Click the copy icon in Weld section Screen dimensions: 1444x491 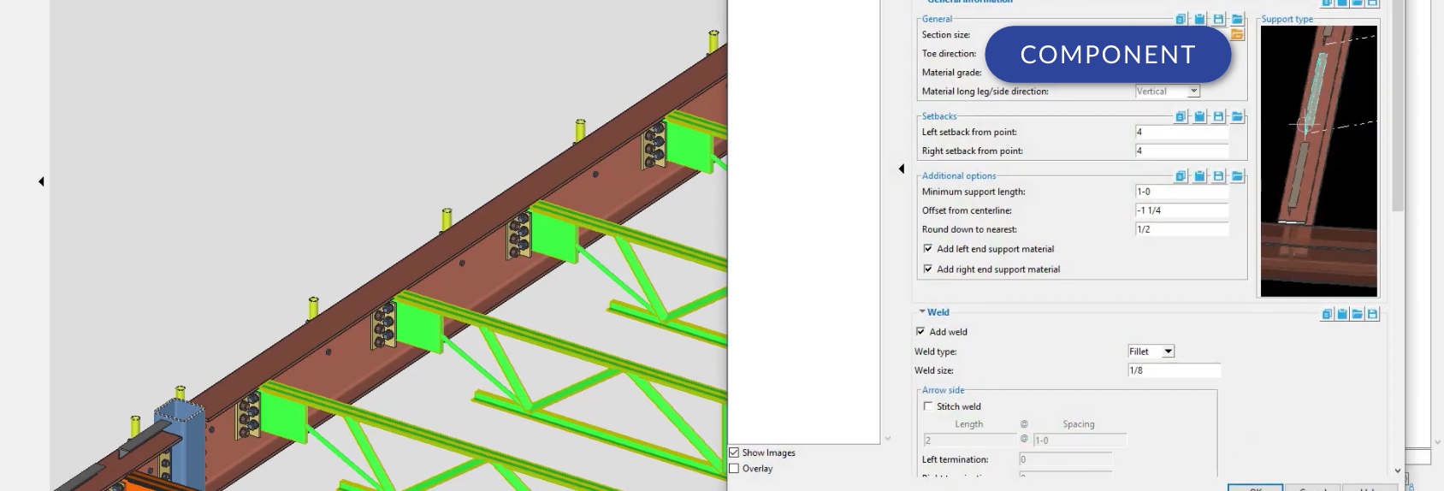click(1327, 314)
